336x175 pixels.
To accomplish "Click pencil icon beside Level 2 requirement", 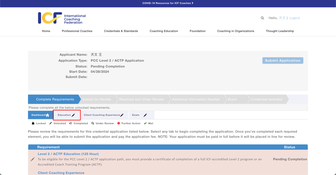I will click(33, 159).
